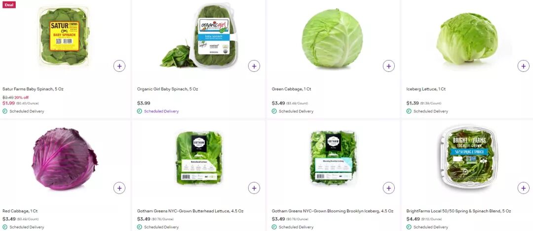Add Green Cabbage to cart
Screen dimensions: 533x231
(x=388, y=66)
